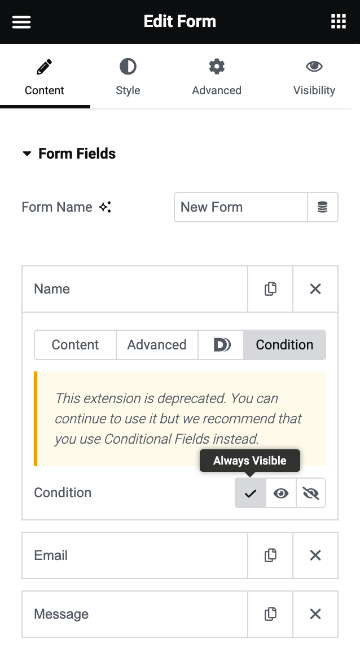Select the visible eye condition option
Image resolution: width=360 pixels, height=648 pixels.
point(280,492)
